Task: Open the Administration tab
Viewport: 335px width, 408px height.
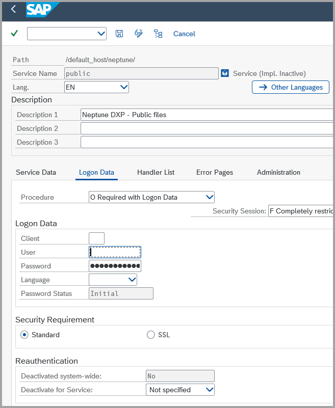Action: tap(278, 172)
